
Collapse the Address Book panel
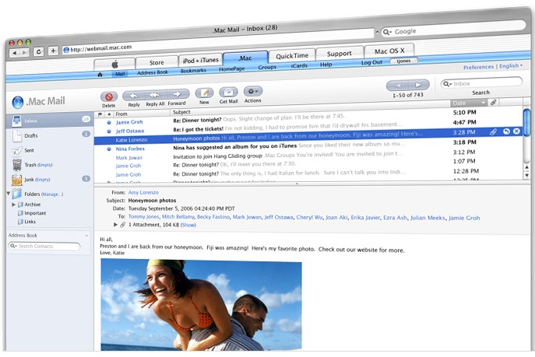tap(86, 236)
